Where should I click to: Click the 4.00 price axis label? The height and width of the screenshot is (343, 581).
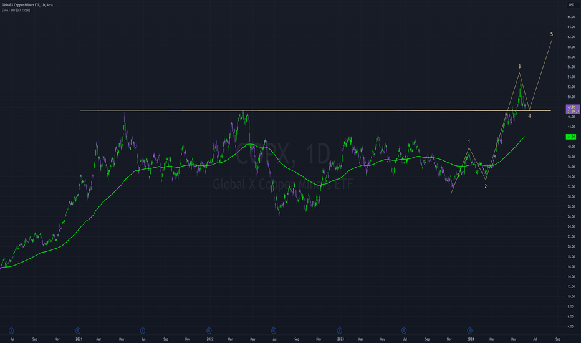(571, 327)
